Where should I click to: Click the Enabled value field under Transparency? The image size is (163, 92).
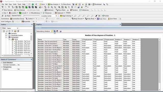pyautogui.click(x=24, y=69)
